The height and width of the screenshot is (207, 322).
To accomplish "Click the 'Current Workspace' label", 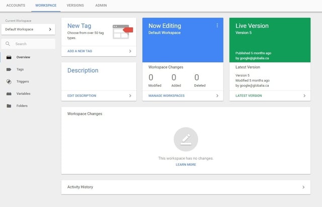I will click(18, 21).
